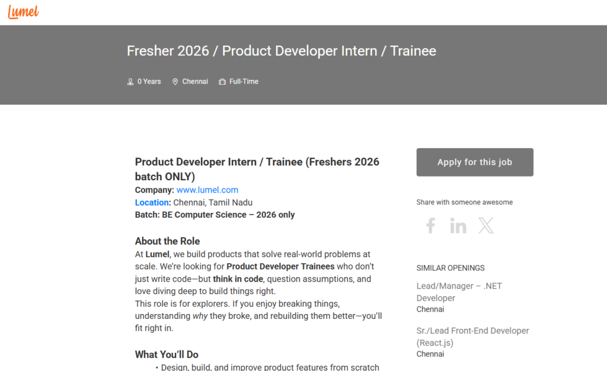Click the location pin icon next to Chennai
The image size is (607, 371).
175,81
